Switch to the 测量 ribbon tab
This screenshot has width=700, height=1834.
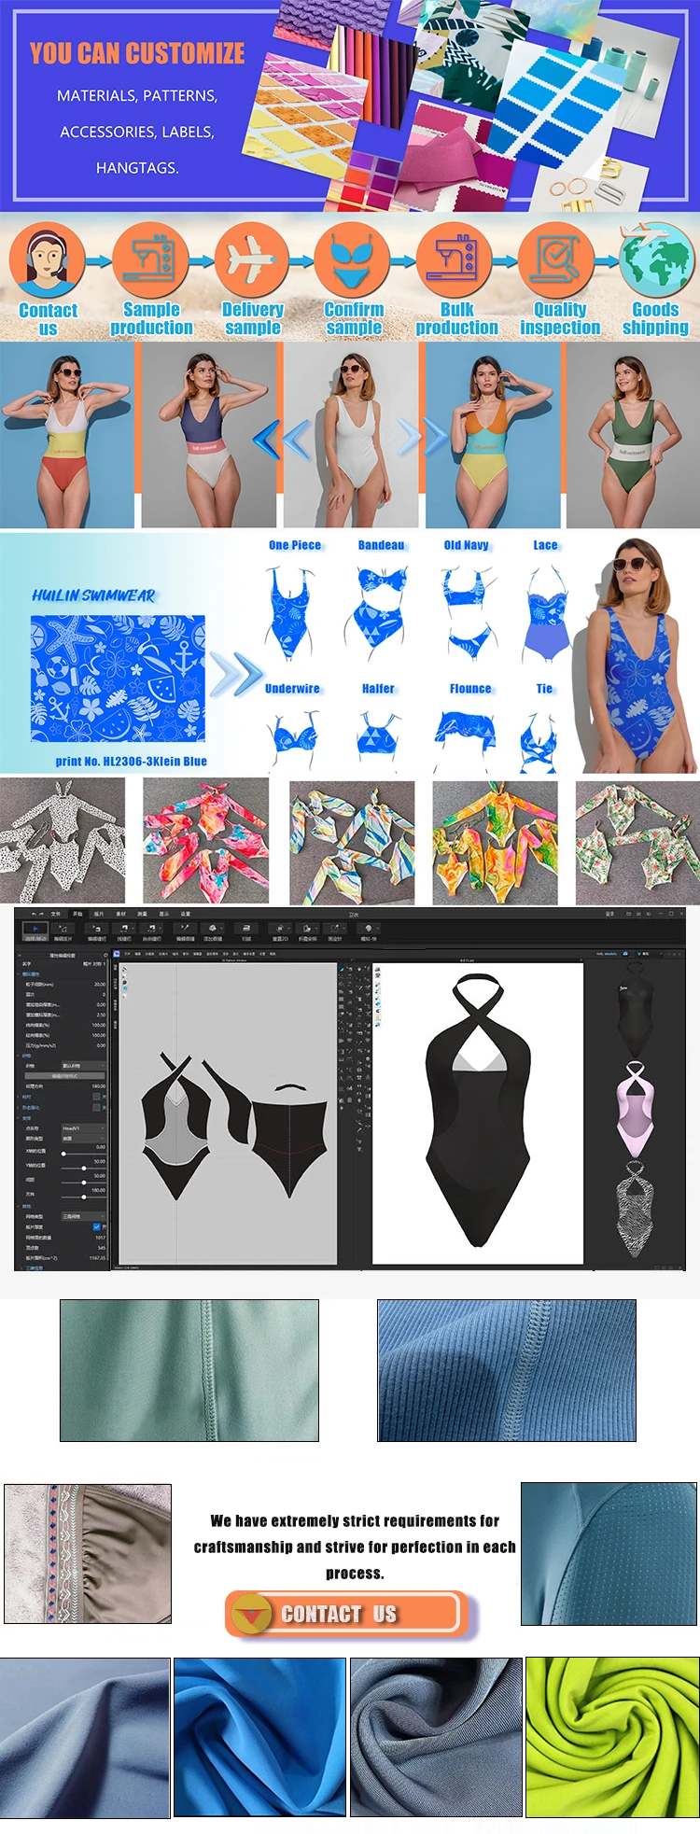(x=141, y=914)
